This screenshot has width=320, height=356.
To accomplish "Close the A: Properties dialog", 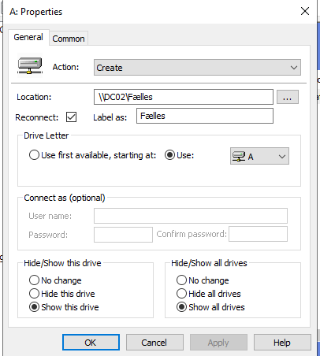I will (x=305, y=11).
